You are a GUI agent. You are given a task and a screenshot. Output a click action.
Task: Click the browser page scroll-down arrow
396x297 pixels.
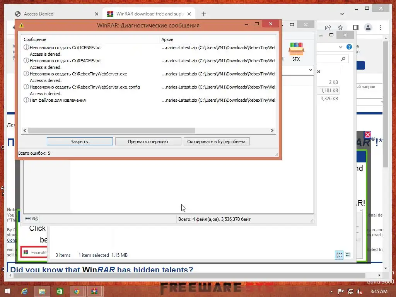386,268
